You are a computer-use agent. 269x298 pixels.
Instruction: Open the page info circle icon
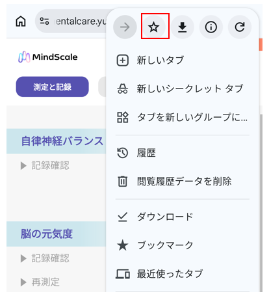click(211, 27)
